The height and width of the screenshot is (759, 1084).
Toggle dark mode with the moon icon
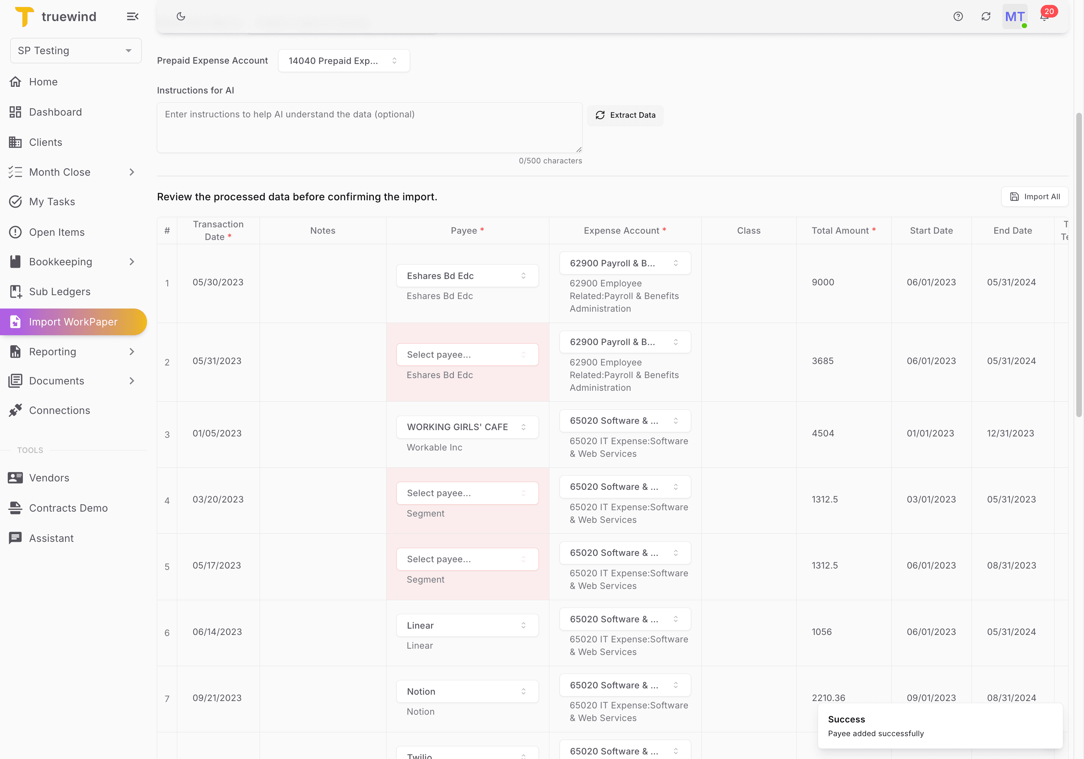click(x=181, y=17)
